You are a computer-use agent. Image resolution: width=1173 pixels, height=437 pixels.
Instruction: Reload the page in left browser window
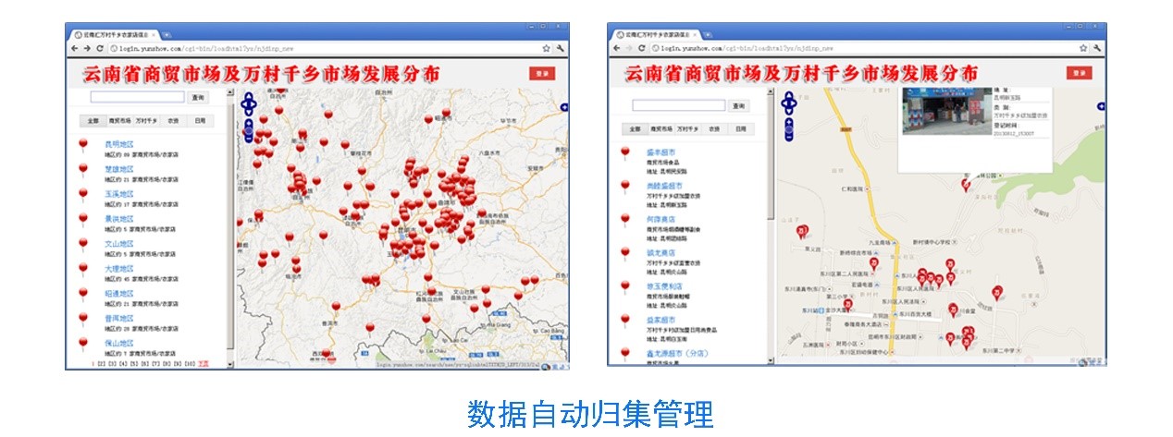(x=98, y=48)
